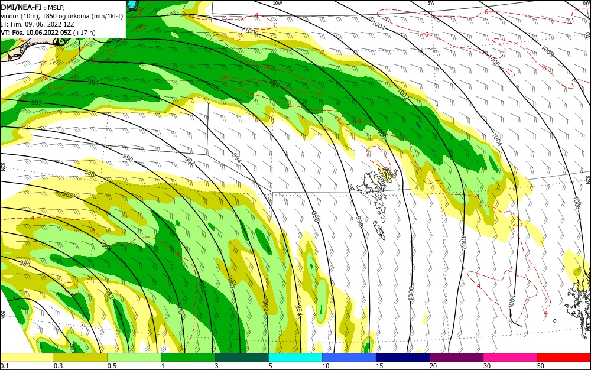591x370 pixels.
Task: Click the '0W' longitude label
Action: [x=586, y=3]
